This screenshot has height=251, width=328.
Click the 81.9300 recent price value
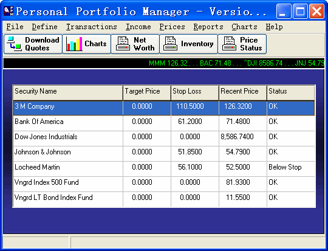tap(238, 182)
